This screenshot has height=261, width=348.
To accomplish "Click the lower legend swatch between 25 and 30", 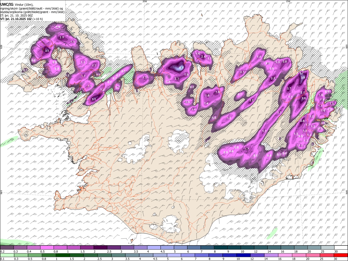I will 327,255.
